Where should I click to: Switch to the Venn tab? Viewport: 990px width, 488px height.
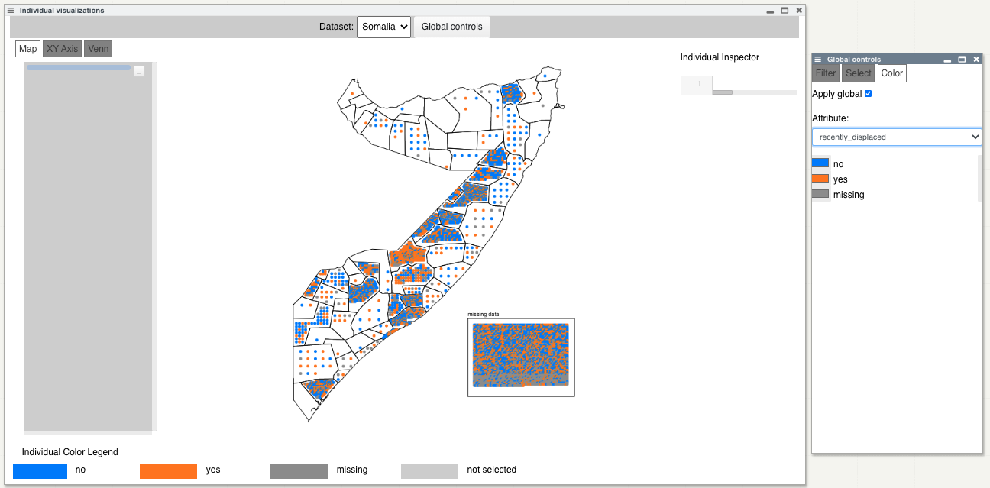coord(98,49)
